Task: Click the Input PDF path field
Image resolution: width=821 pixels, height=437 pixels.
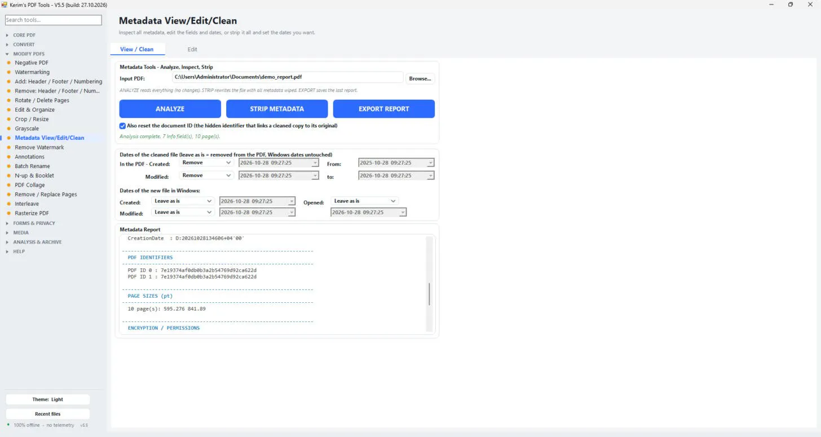Action: [x=288, y=77]
